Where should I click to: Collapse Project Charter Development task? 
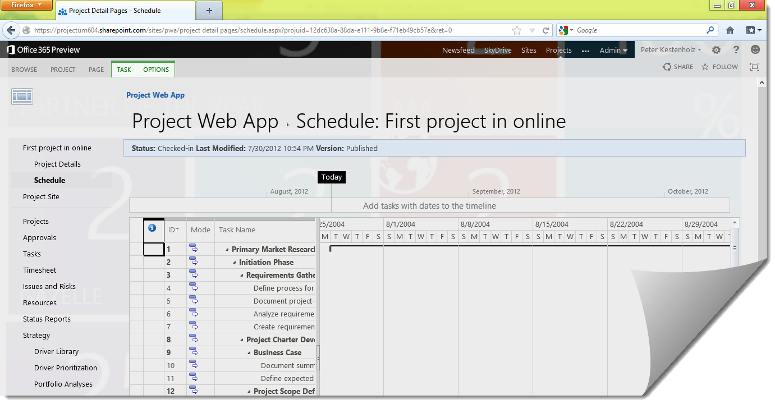[242, 340]
